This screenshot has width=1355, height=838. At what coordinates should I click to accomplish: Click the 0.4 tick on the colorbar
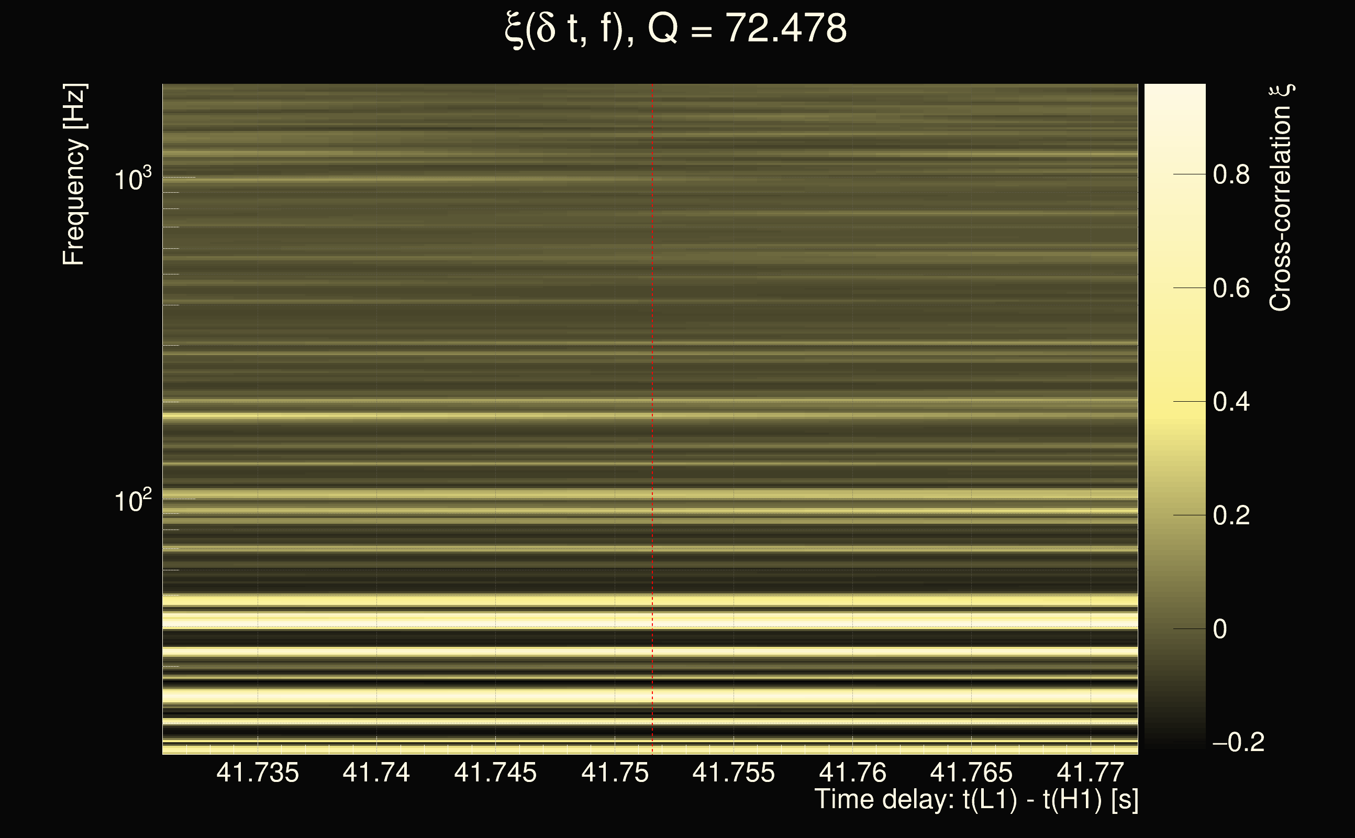1231,402
